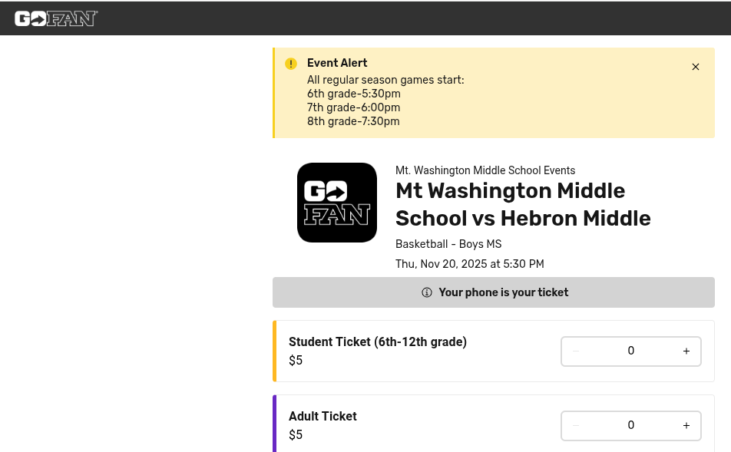This screenshot has height=452, width=731.
Task: Click the yellow Student Ticket color bar
Action: click(x=274, y=351)
